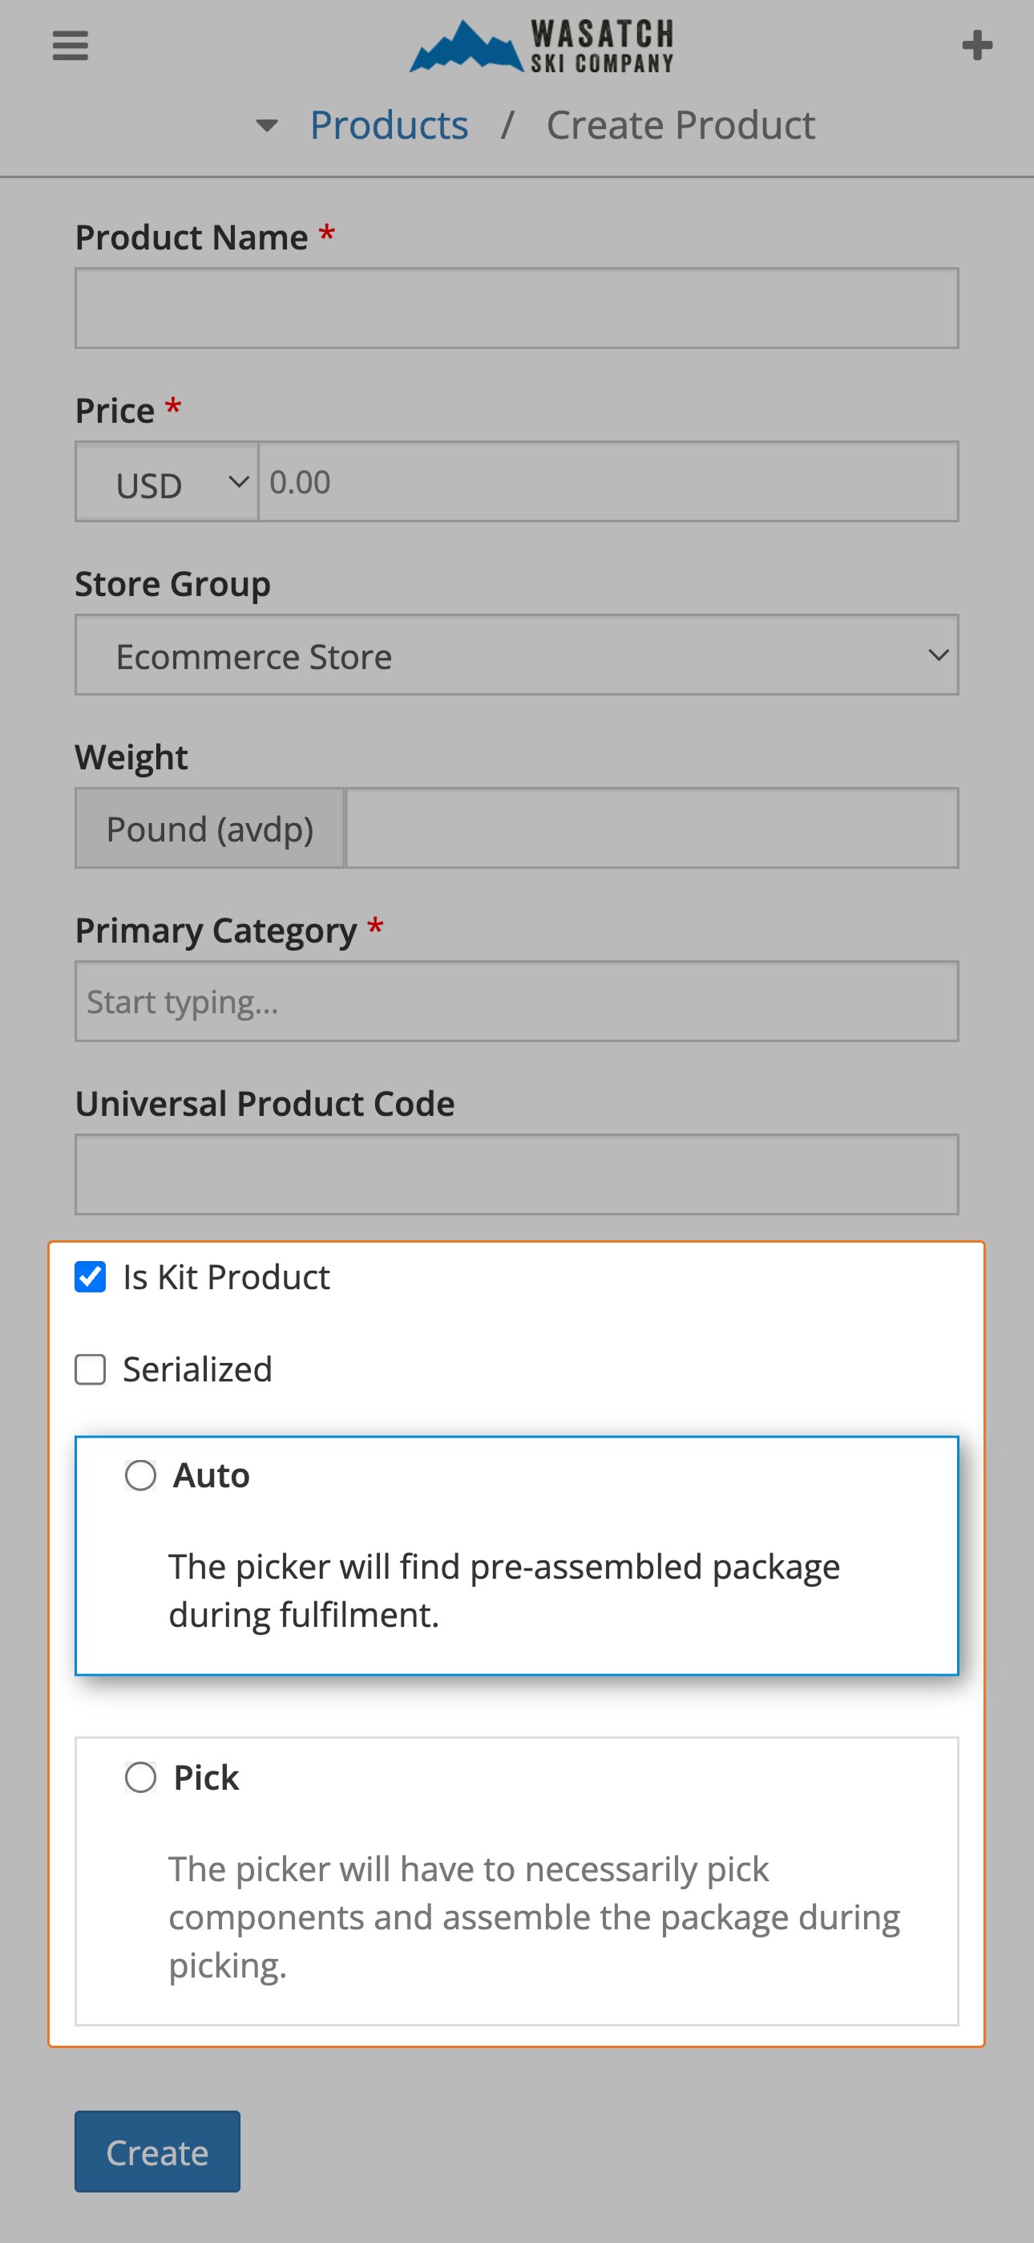This screenshot has height=2243, width=1034.
Task: Click the Create Product breadcrumb label
Action: 681,124
